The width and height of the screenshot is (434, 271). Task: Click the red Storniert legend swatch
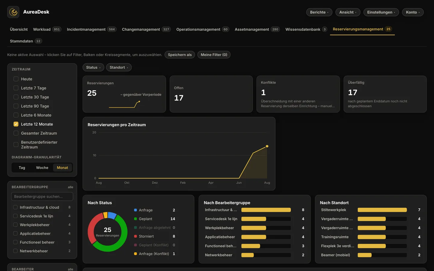(136, 236)
